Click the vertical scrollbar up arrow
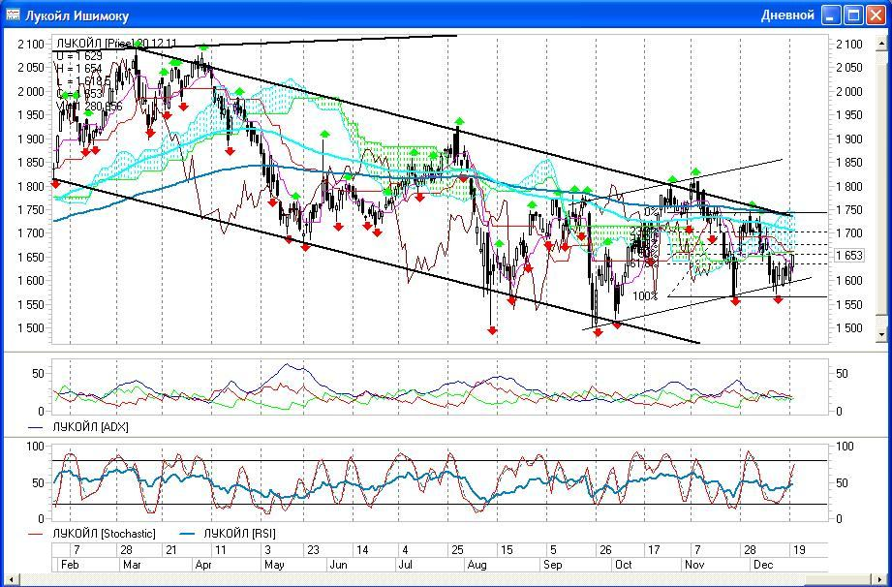 tap(882, 42)
